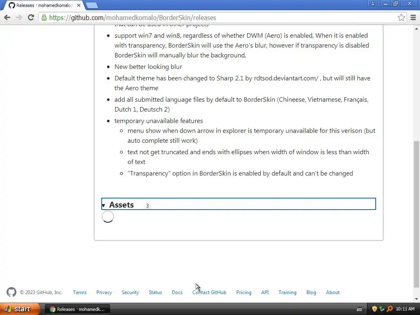
Task: Open the Chrome hamburger menu
Action: coord(413,18)
